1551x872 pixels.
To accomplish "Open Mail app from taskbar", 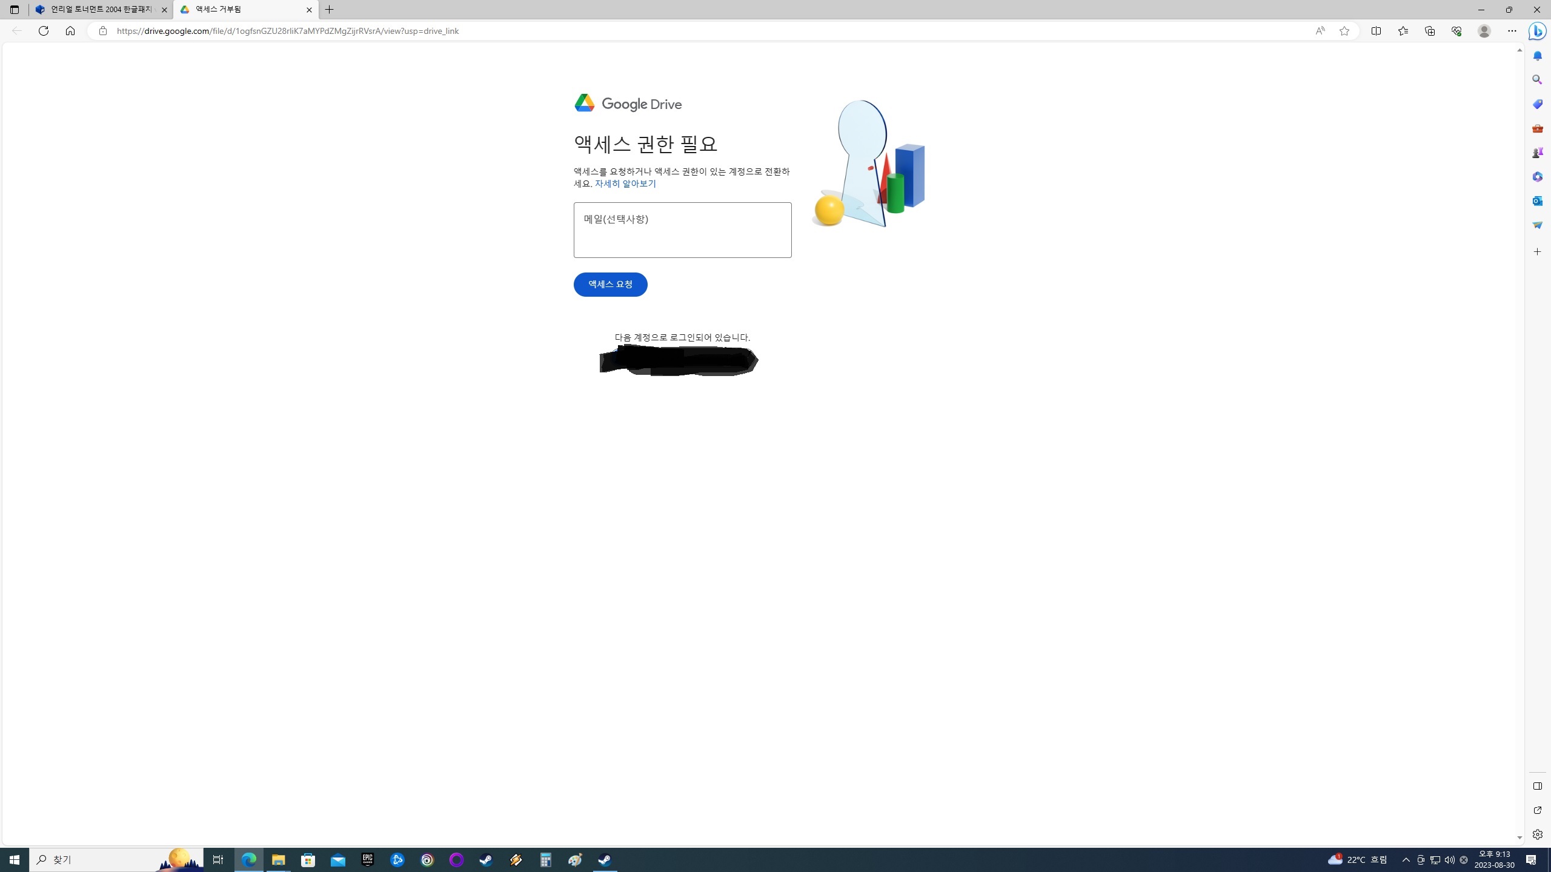I will click(338, 860).
